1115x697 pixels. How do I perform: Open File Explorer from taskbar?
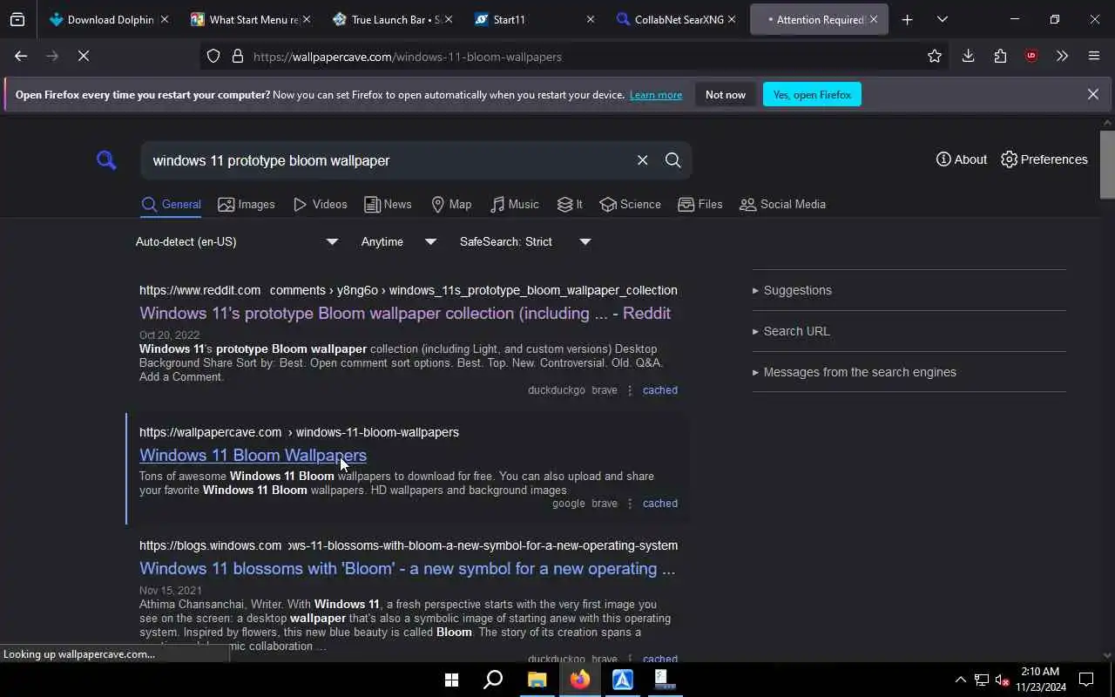(537, 680)
